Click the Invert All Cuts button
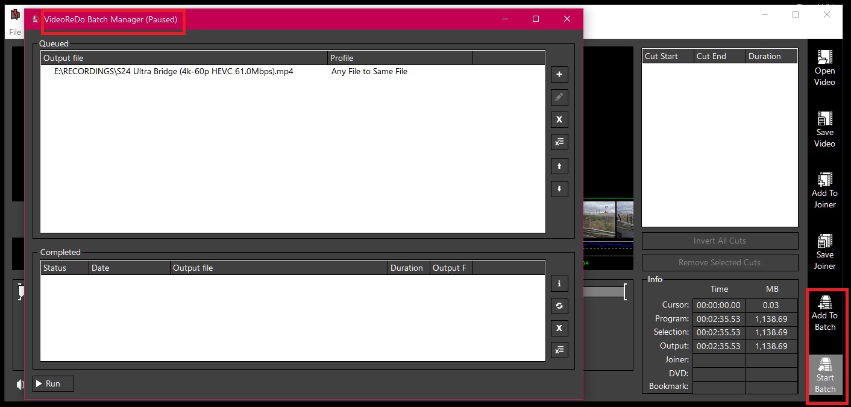 click(x=720, y=241)
